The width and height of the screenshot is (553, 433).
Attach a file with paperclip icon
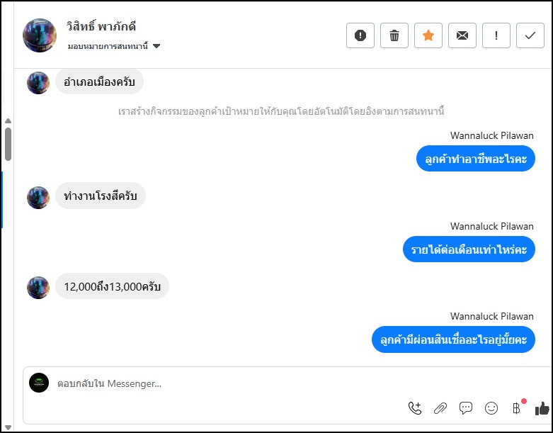pyautogui.click(x=440, y=408)
